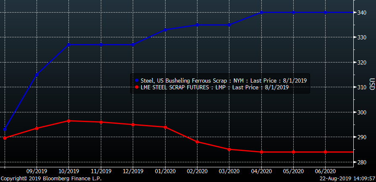The width and height of the screenshot is (376, 182).
Task: Click the 03/2020 x-axis date label
Action: pyautogui.click(x=229, y=171)
